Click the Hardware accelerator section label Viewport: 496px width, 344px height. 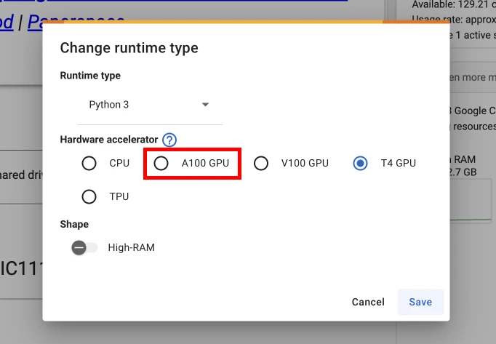(x=109, y=140)
